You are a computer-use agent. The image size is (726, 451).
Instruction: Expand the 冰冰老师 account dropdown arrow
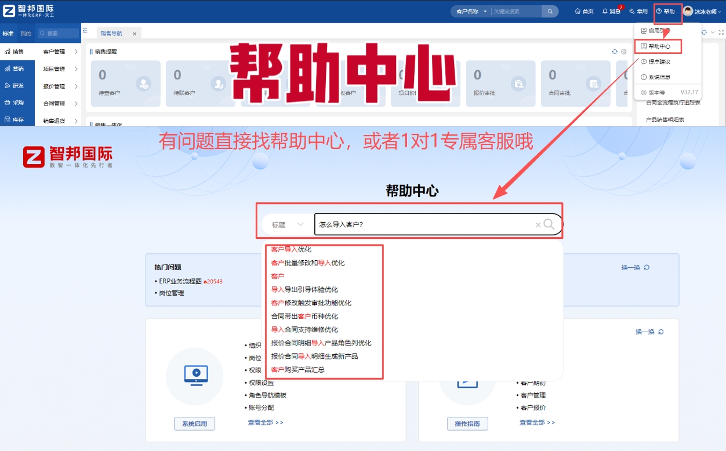click(x=720, y=12)
